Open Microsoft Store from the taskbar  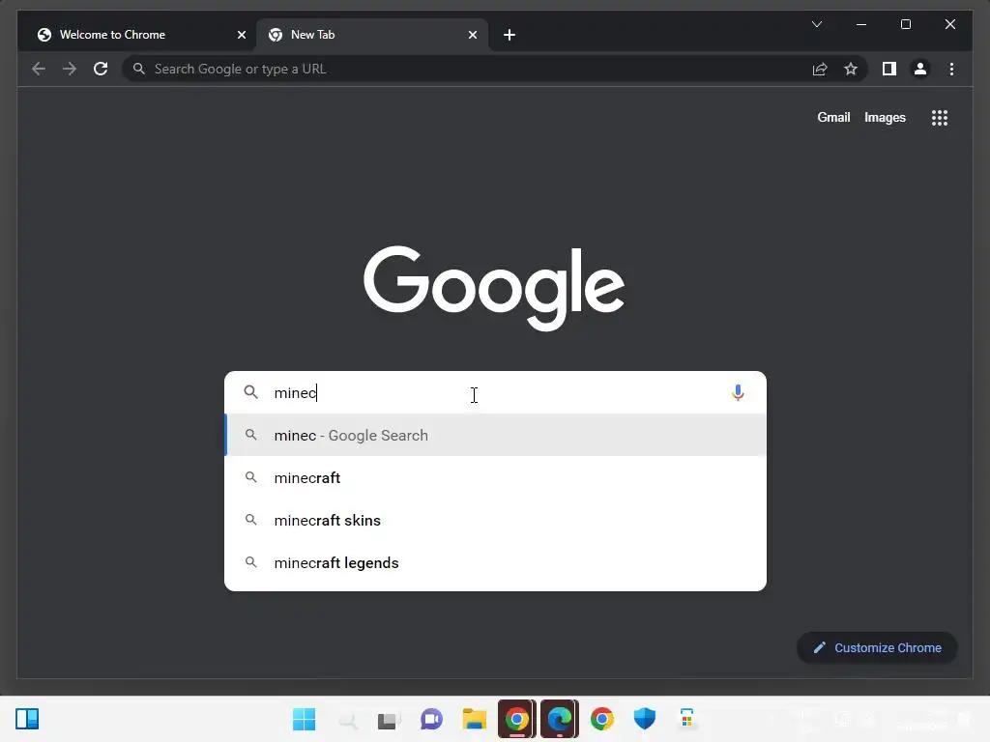pos(687,719)
